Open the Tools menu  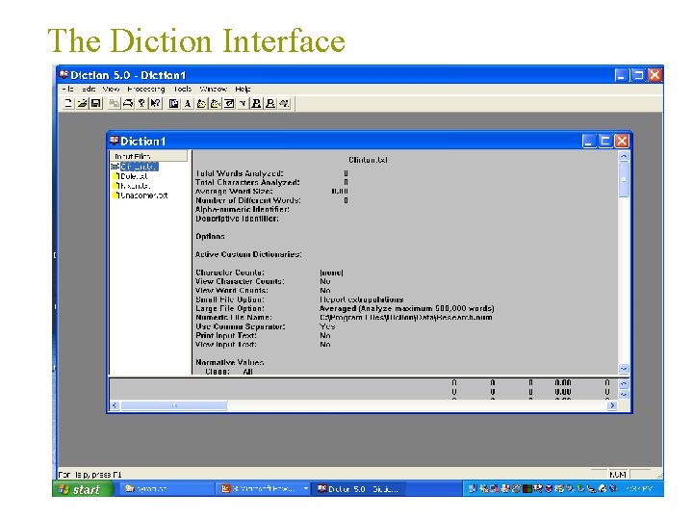point(183,89)
